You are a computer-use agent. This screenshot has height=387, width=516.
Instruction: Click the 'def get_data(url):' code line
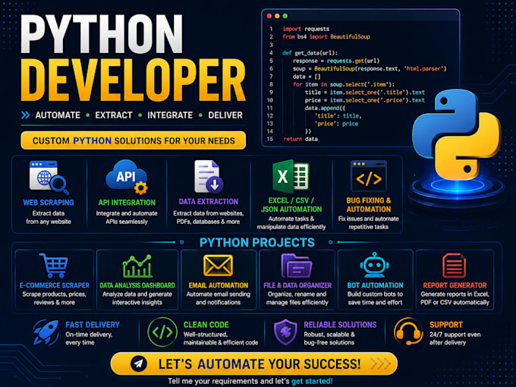tap(310, 53)
